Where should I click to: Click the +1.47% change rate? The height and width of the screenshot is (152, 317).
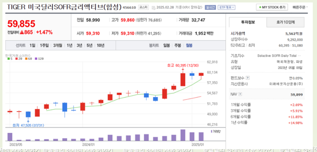point(44,32)
